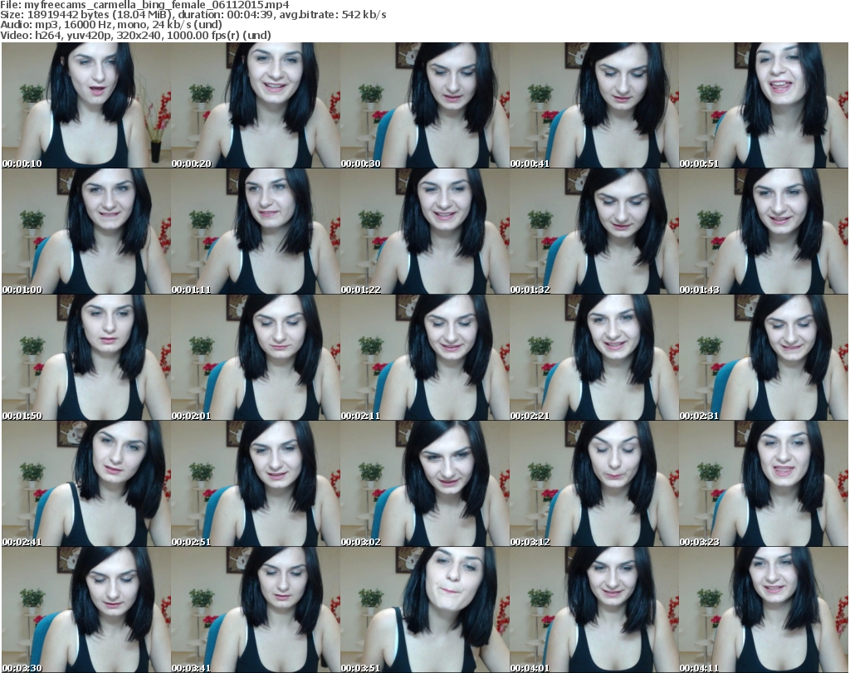Click the thumbnail marked 00:03:23

coord(763,484)
